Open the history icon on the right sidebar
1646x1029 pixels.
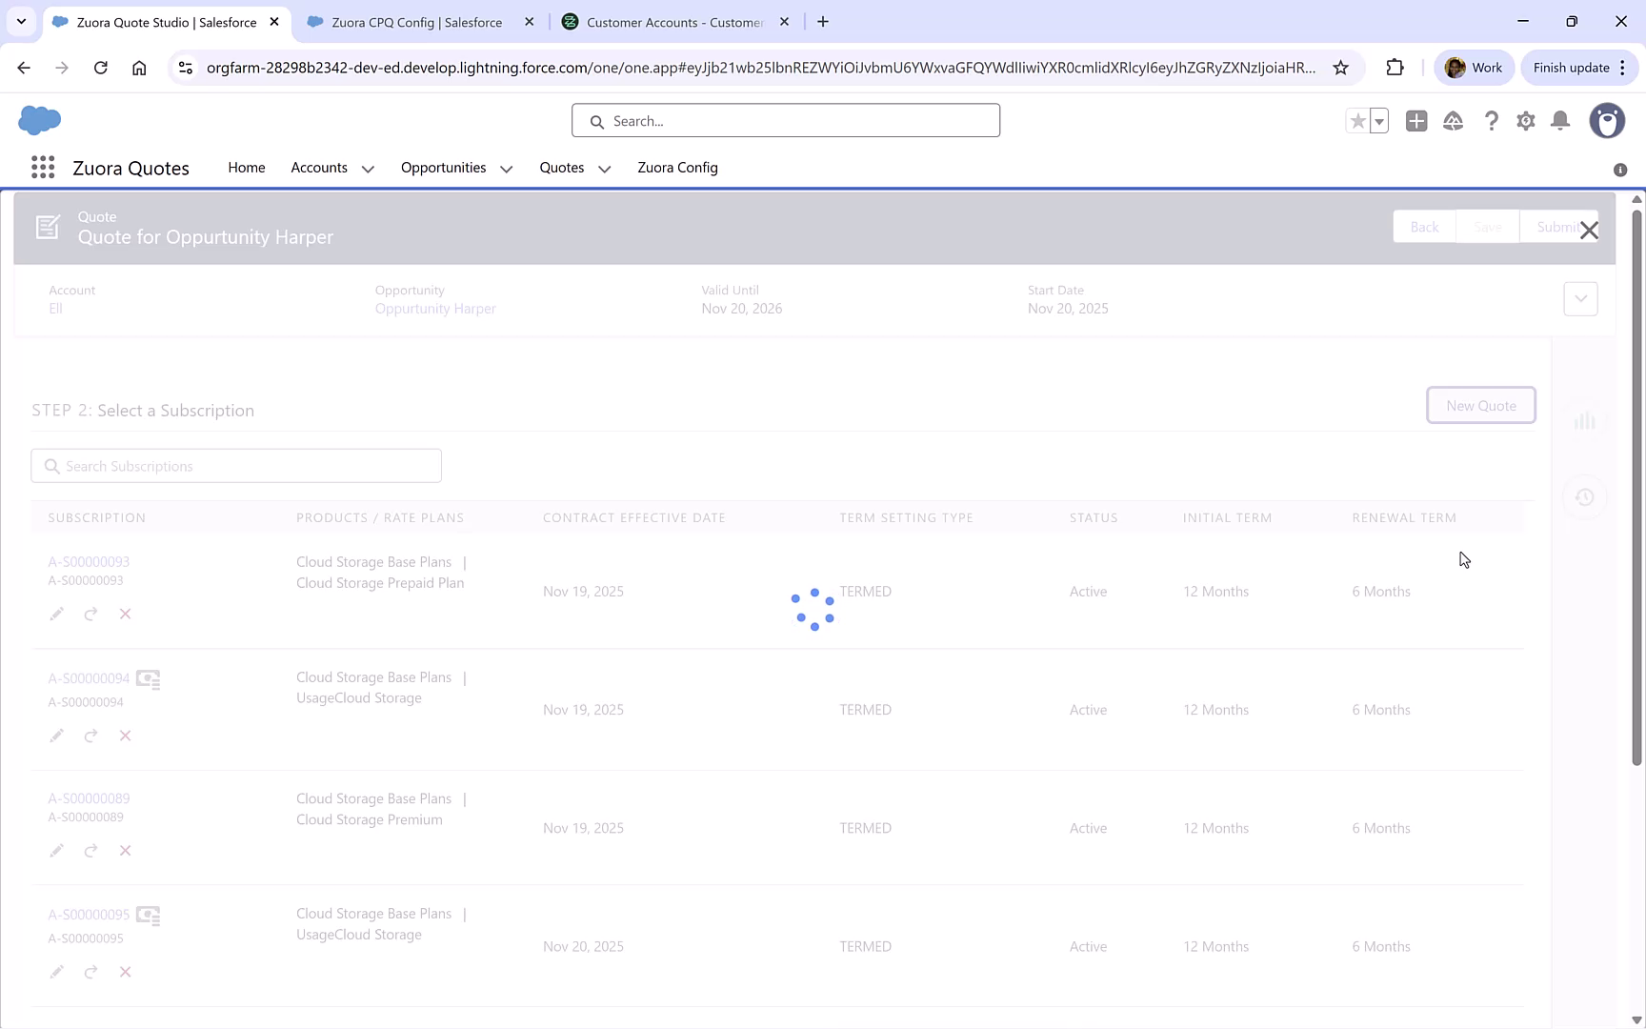point(1584,497)
